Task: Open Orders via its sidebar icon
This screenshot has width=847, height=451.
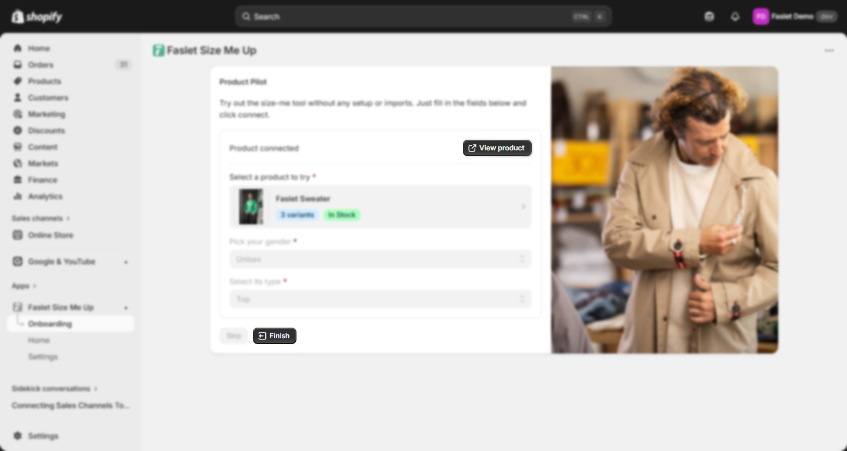Action: coord(18,65)
